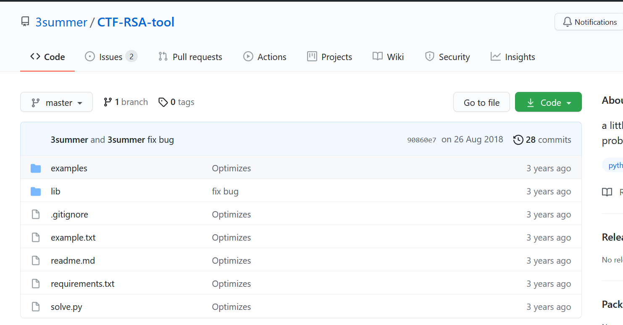The image size is (623, 325).
Task: Click the bell icon in Notifications
Action: 568,22
